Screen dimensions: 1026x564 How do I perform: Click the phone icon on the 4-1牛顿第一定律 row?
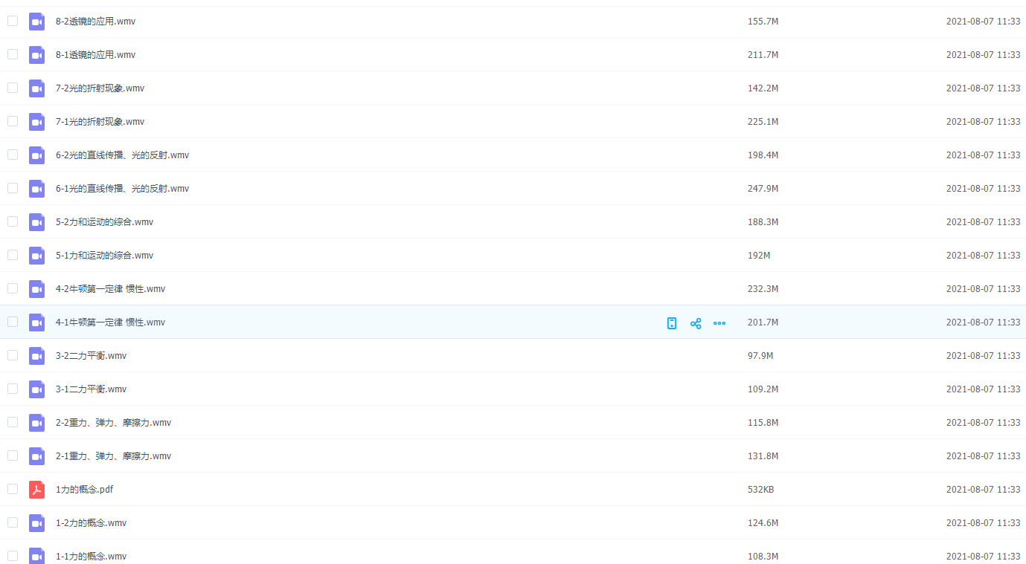672,323
